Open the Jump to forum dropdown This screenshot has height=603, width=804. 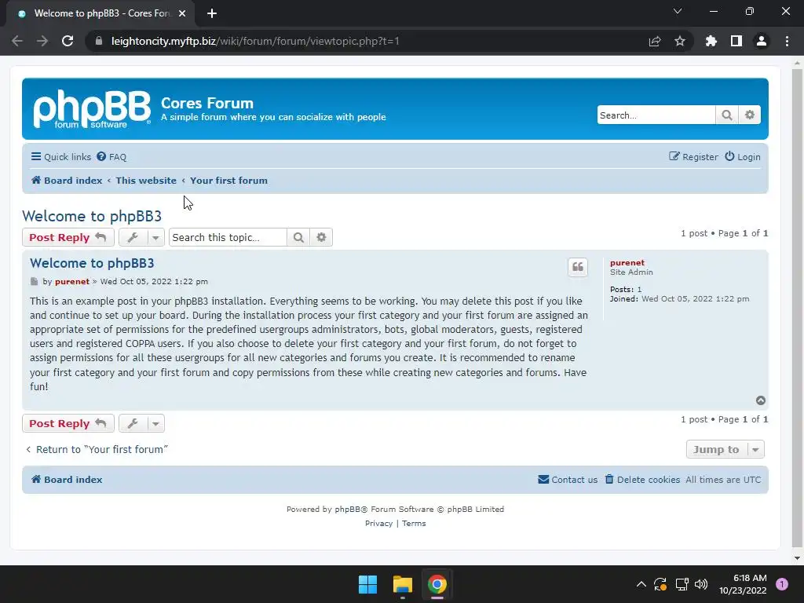tap(725, 449)
